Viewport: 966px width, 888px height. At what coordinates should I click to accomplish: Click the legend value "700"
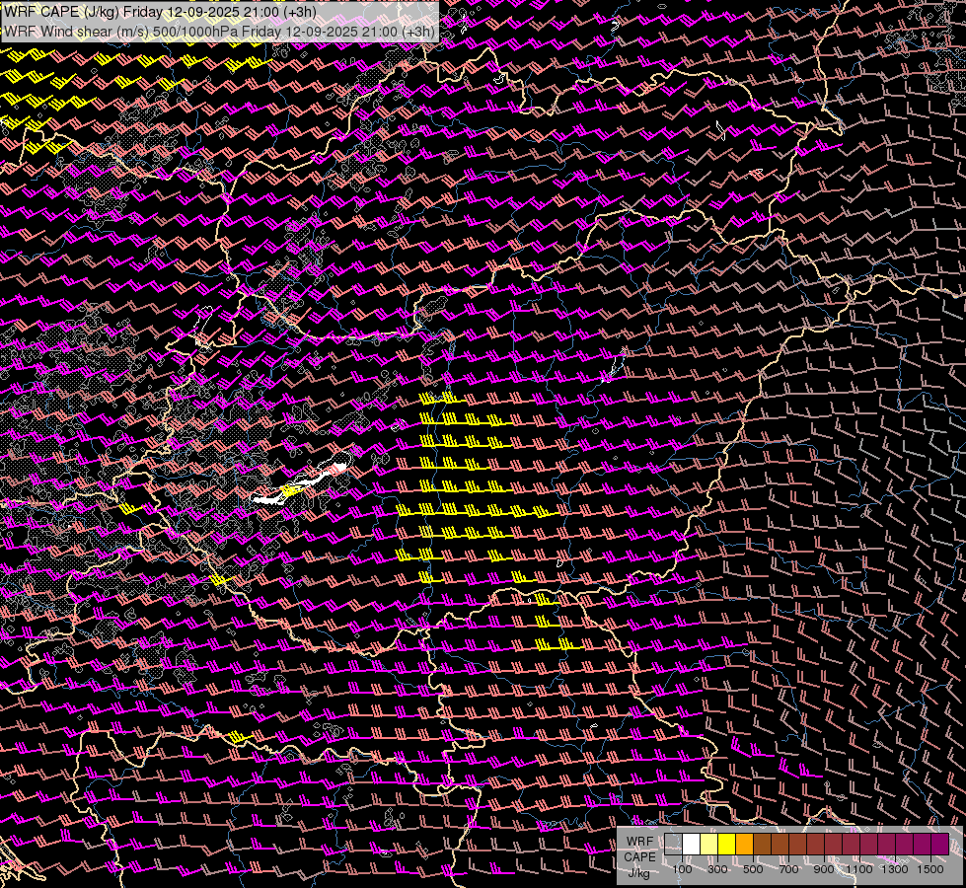click(788, 869)
